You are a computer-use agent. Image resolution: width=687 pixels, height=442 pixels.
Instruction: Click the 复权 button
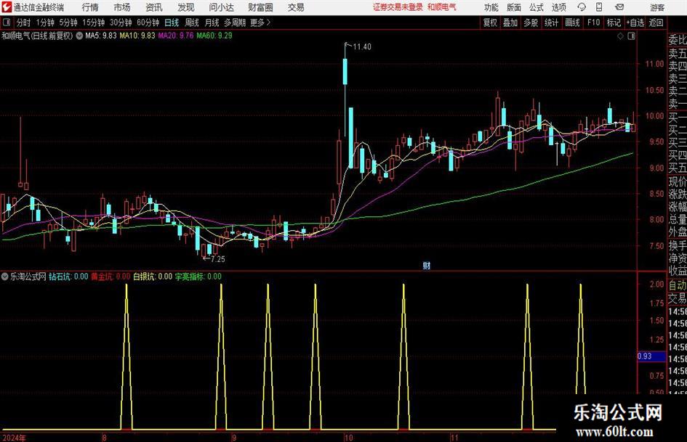tap(490, 22)
